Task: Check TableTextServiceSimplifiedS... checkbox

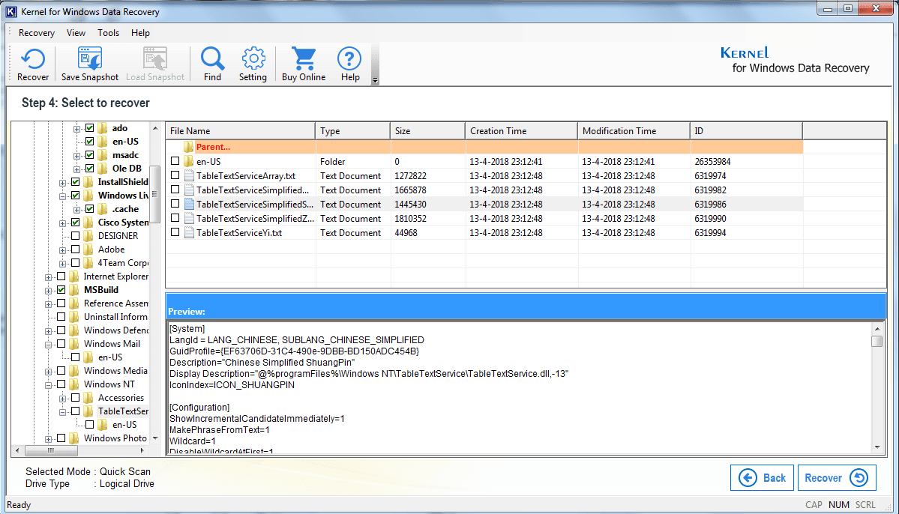Action: click(x=175, y=204)
